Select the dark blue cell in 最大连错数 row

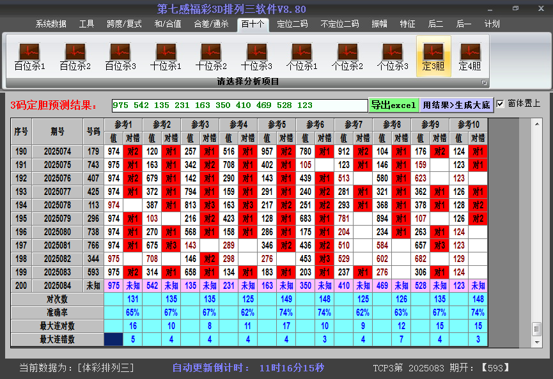coord(113,339)
